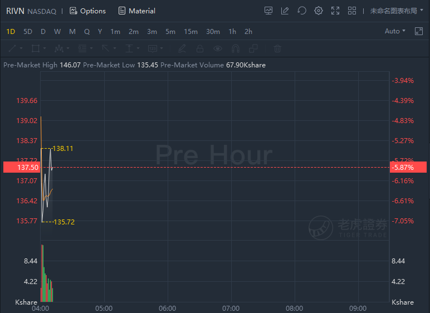Image resolution: width=430 pixels, height=313 pixels.
Task: Select the vertical measure range tool
Action: [x=129, y=48]
